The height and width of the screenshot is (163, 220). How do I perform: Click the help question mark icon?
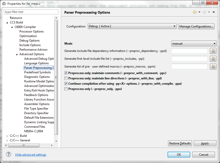[9, 154]
